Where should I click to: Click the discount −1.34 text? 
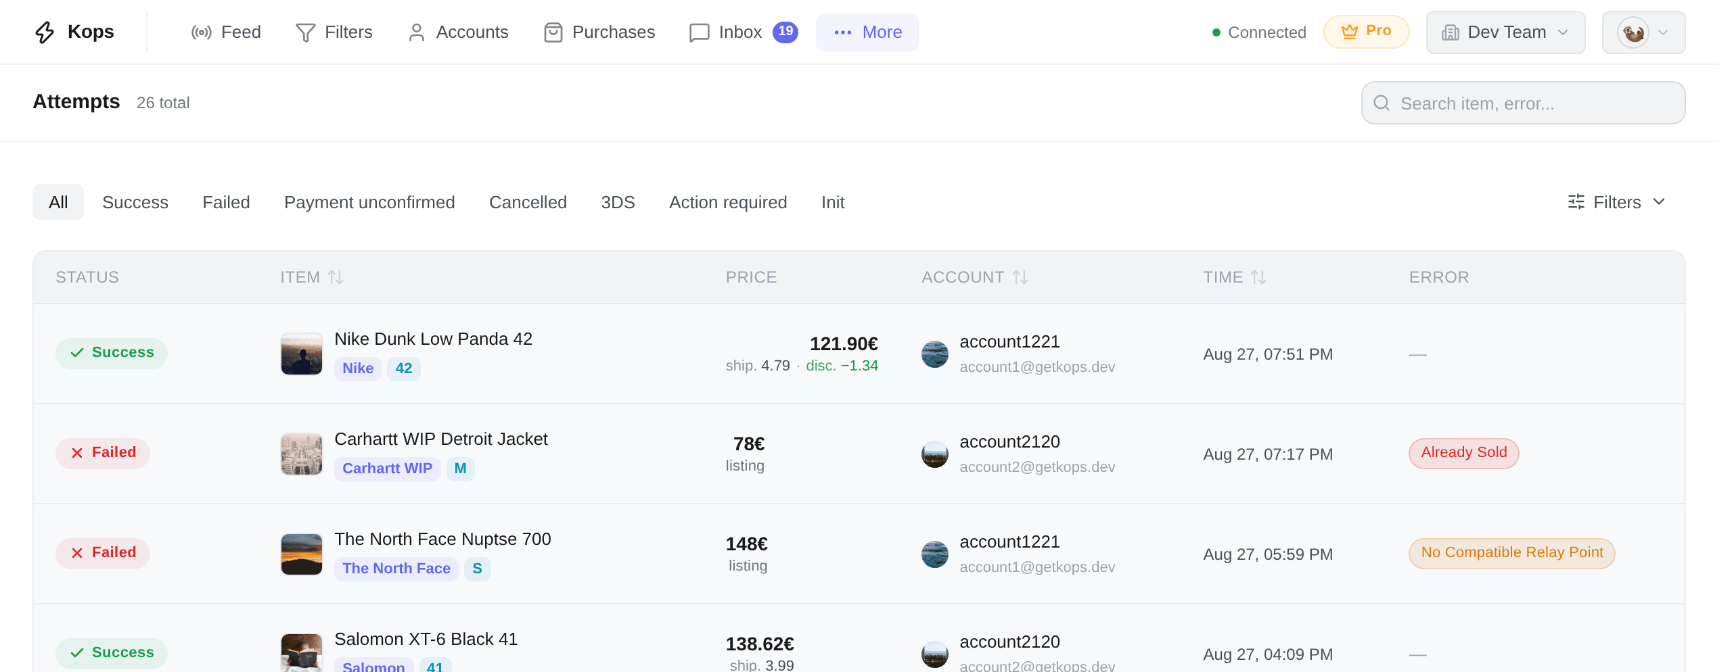(842, 366)
